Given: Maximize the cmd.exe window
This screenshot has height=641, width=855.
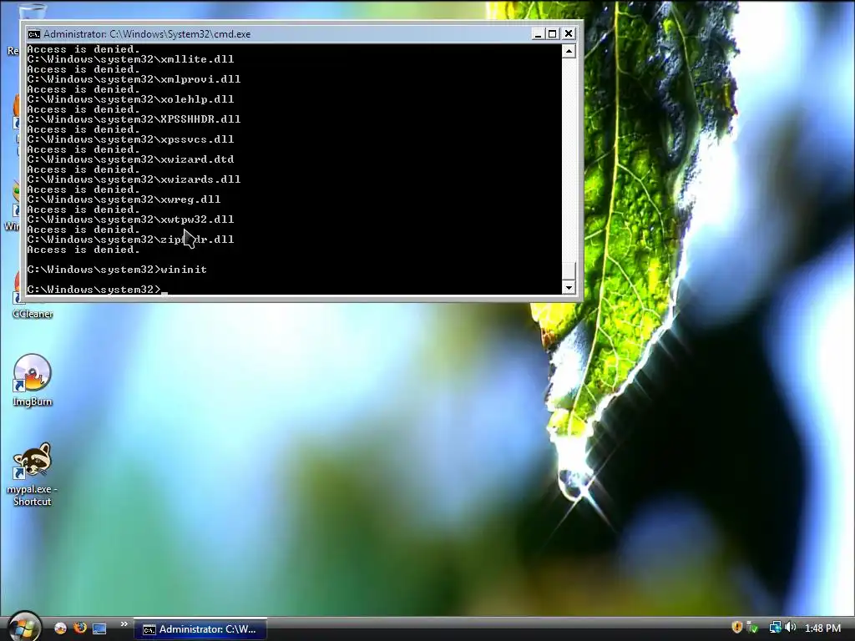Looking at the screenshot, I should point(553,33).
